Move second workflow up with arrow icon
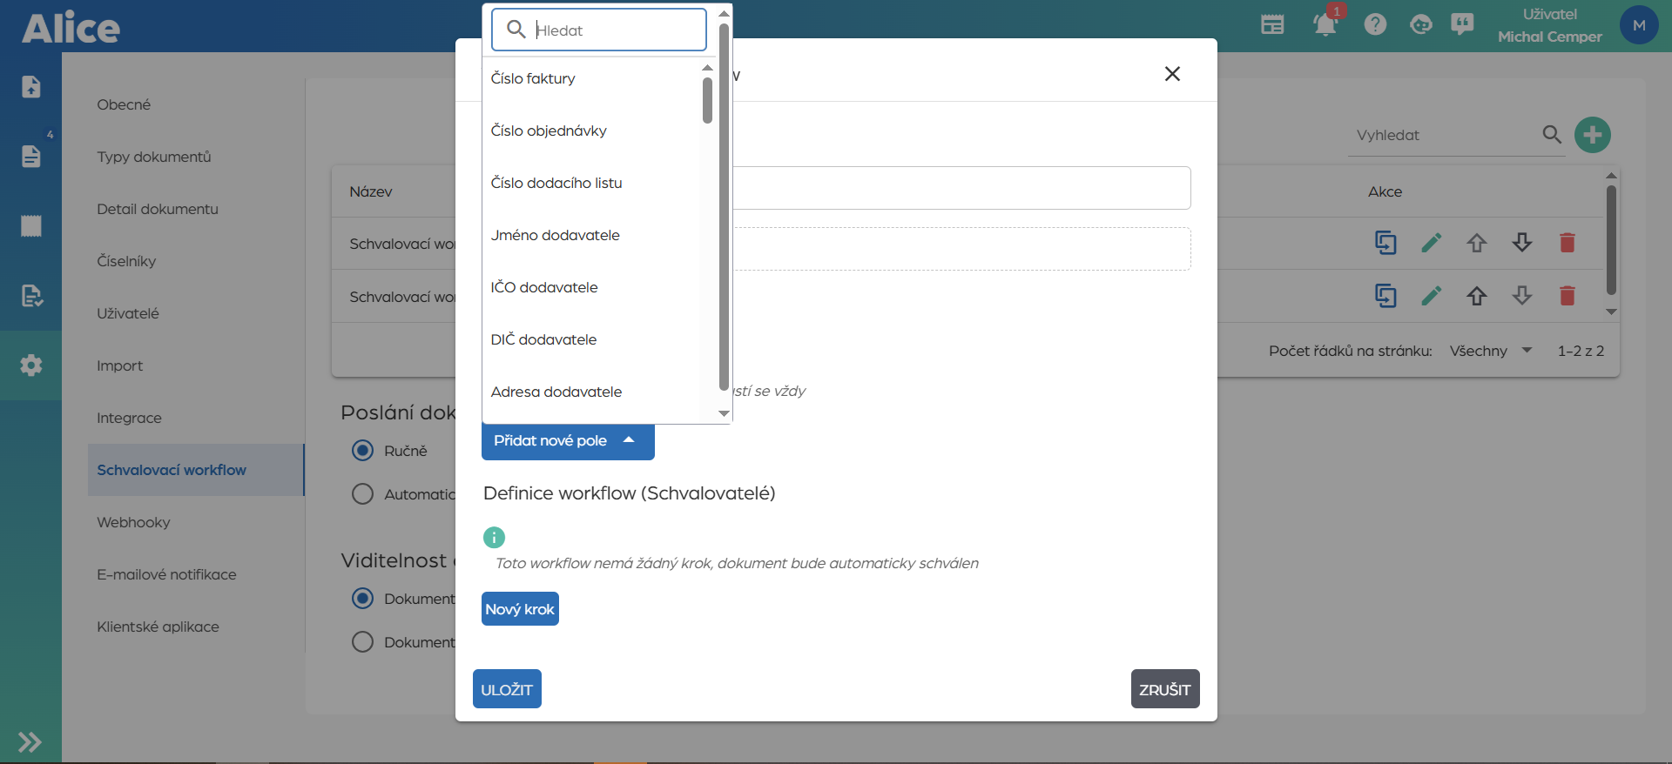This screenshot has height=764, width=1672. click(x=1476, y=296)
